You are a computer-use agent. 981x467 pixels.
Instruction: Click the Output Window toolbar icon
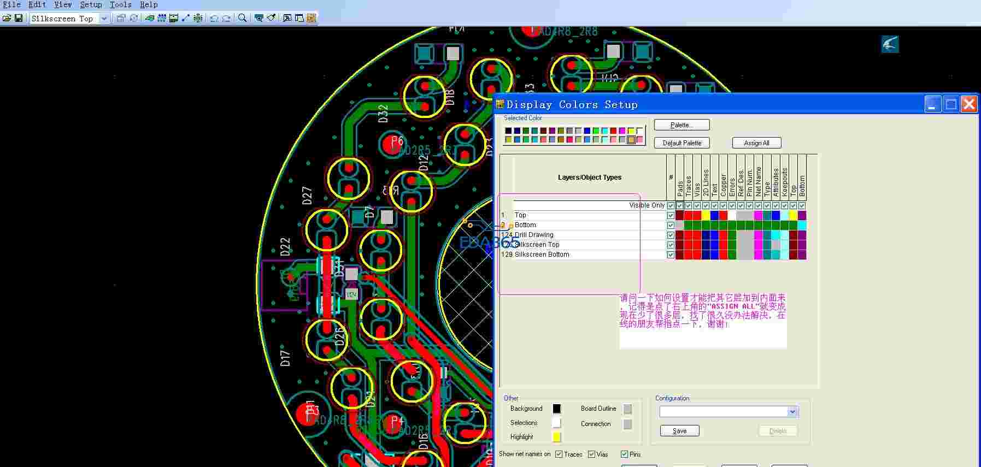[x=287, y=18]
